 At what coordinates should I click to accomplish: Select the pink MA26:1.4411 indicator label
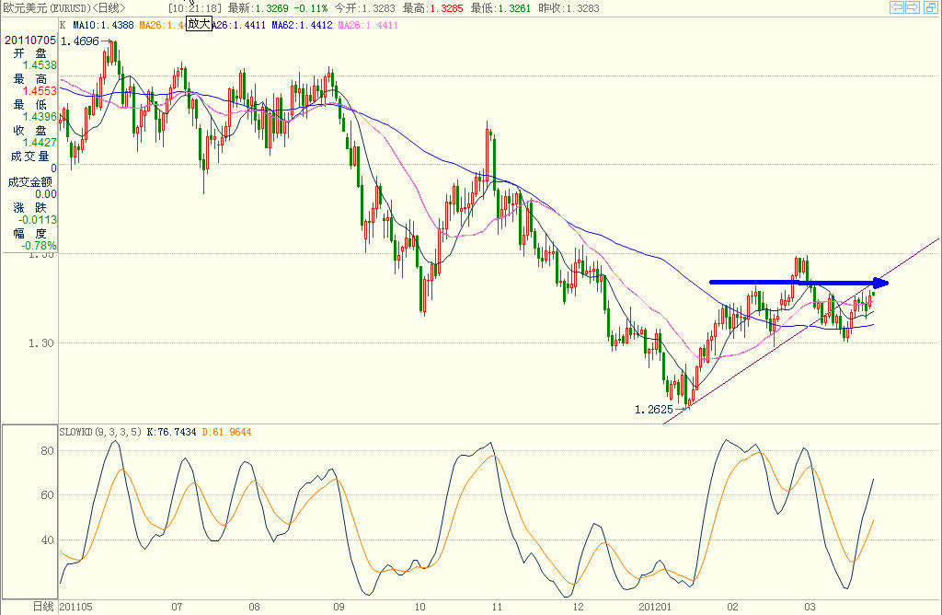pyautogui.click(x=368, y=25)
